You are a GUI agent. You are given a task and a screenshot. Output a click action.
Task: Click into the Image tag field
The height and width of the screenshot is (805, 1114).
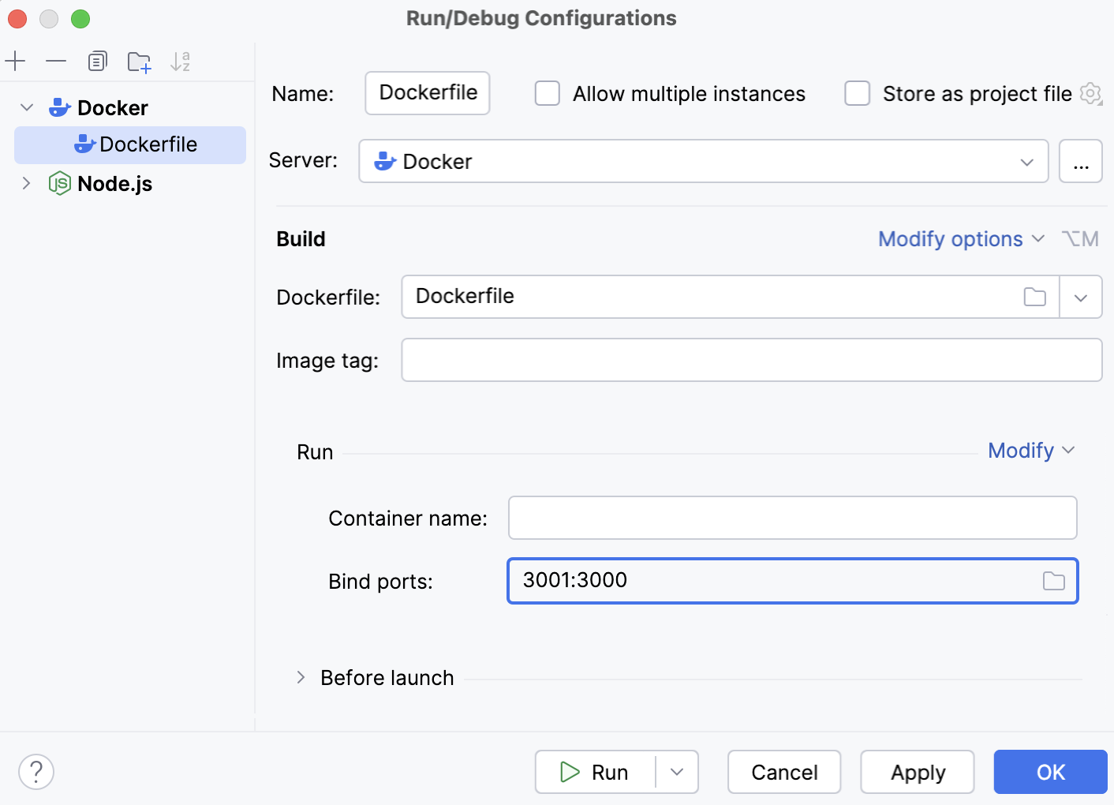tap(751, 360)
